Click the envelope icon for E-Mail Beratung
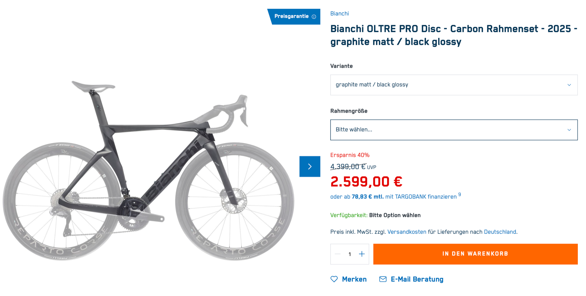This screenshot has width=586, height=296. pyautogui.click(x=383, y=279)
